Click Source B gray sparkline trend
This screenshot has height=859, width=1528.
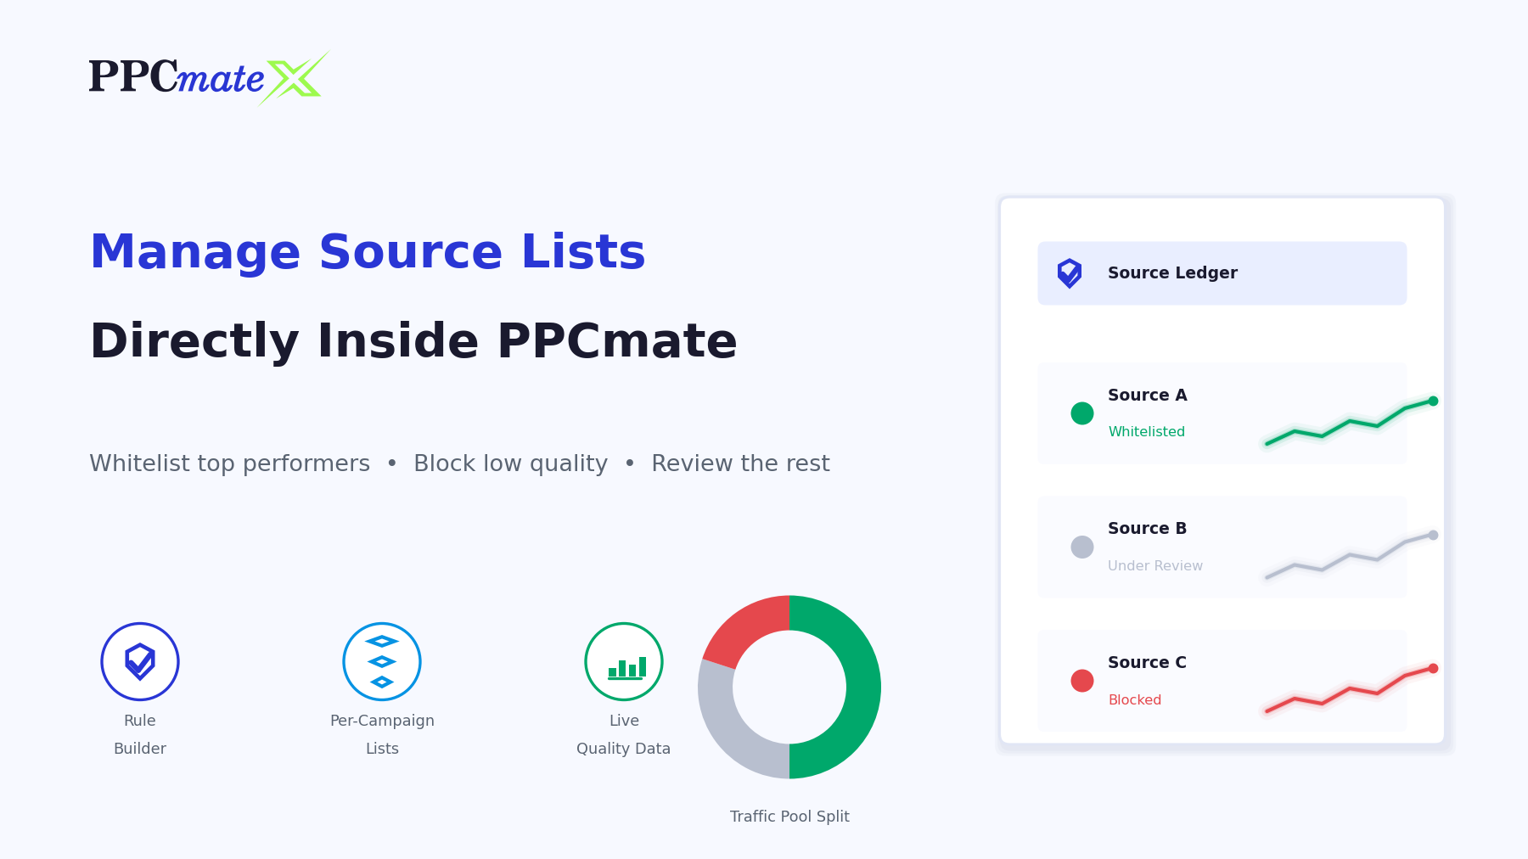1350,556
